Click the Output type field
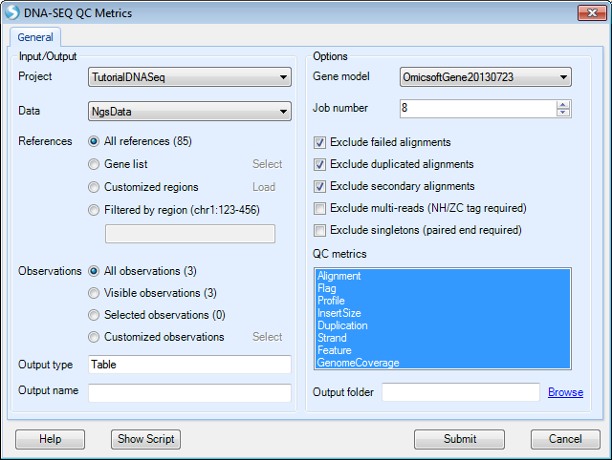This screenshot has width=612, height=460. pos(189,365)
